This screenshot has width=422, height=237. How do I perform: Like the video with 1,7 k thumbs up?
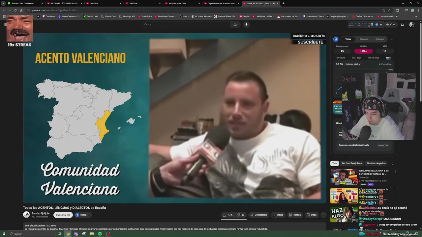(227, 215)
